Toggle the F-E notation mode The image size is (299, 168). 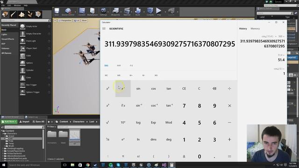click(131, 65)
